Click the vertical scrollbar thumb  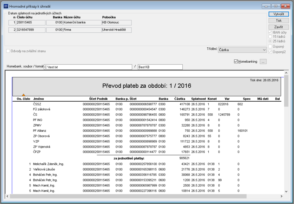[x=286, y=91]
